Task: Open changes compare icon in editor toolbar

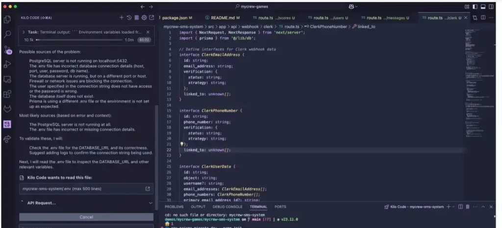Action: click(x=475, y=18)
